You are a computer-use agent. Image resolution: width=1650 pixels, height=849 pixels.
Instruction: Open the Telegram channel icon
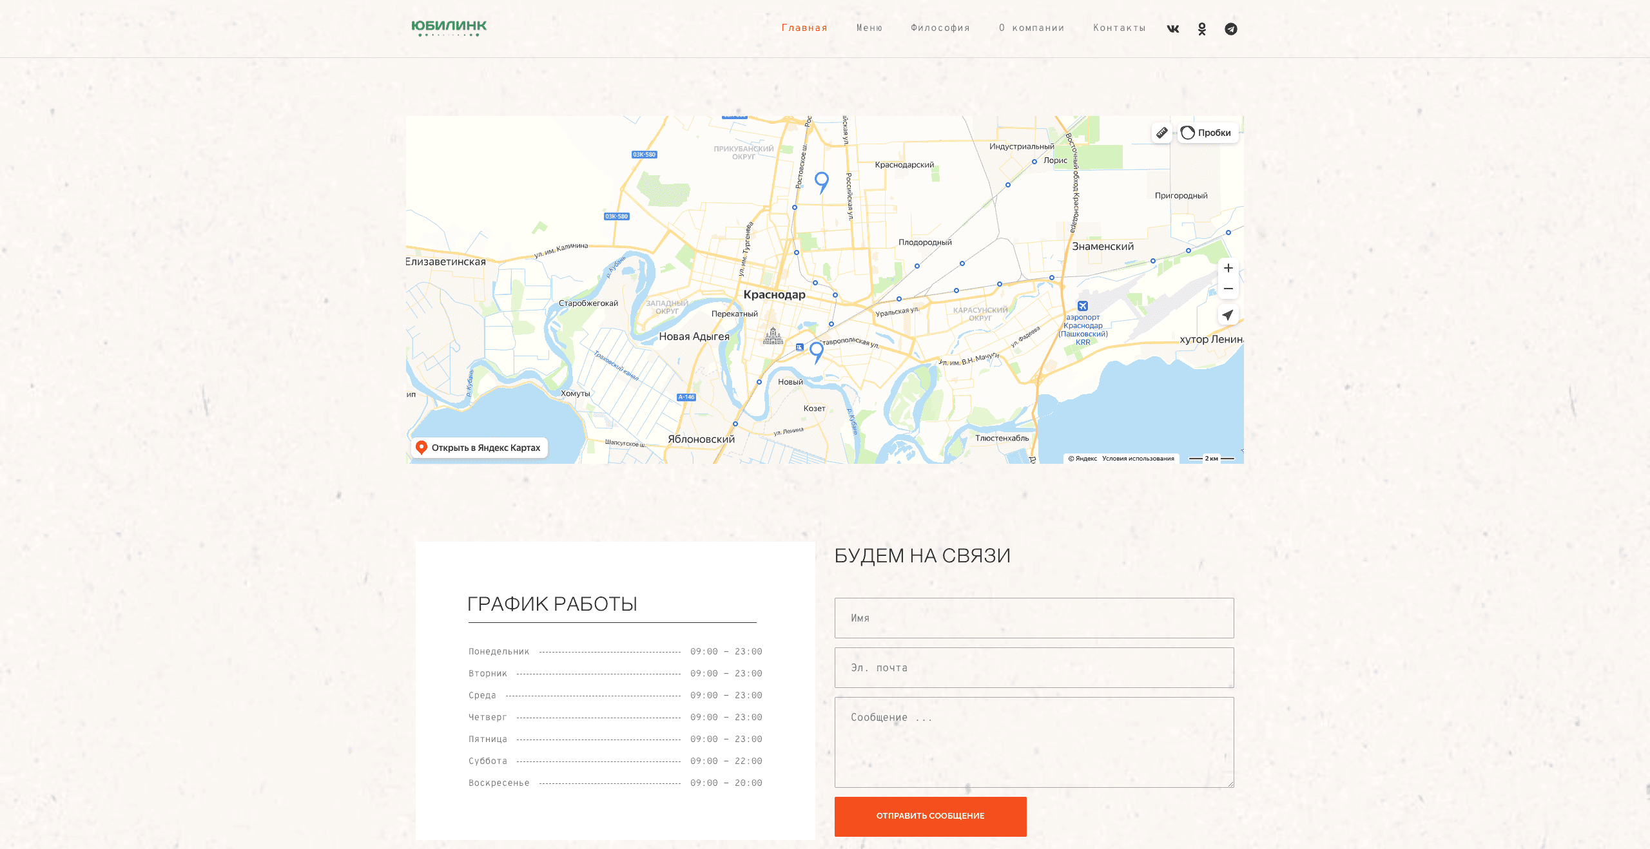click(1230, 29)
